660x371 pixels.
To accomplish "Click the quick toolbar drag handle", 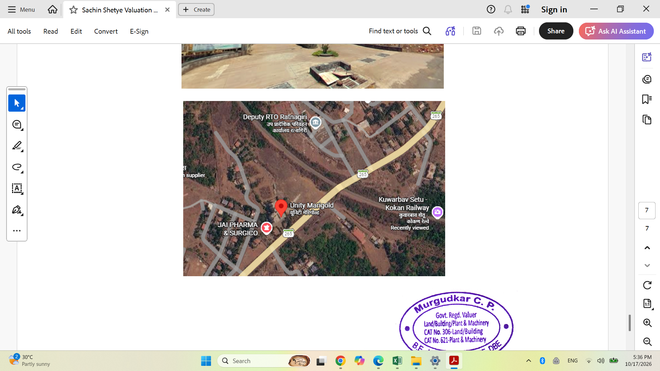I will coord(17,89).
